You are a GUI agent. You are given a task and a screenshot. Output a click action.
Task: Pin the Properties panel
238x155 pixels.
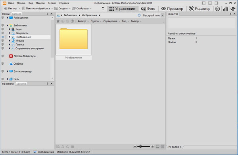click(x=230, y=14)
